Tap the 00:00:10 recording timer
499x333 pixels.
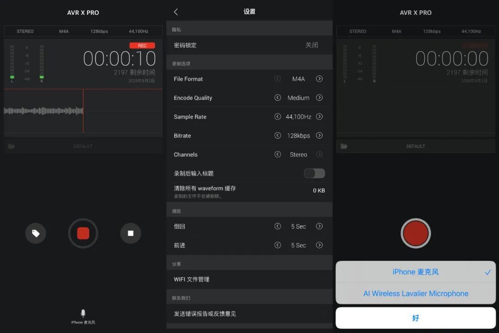pyautogui.click(x=119, y=59)
